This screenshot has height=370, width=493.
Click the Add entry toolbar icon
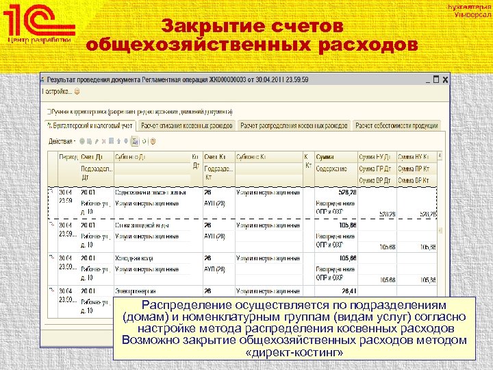pos(82,141)
